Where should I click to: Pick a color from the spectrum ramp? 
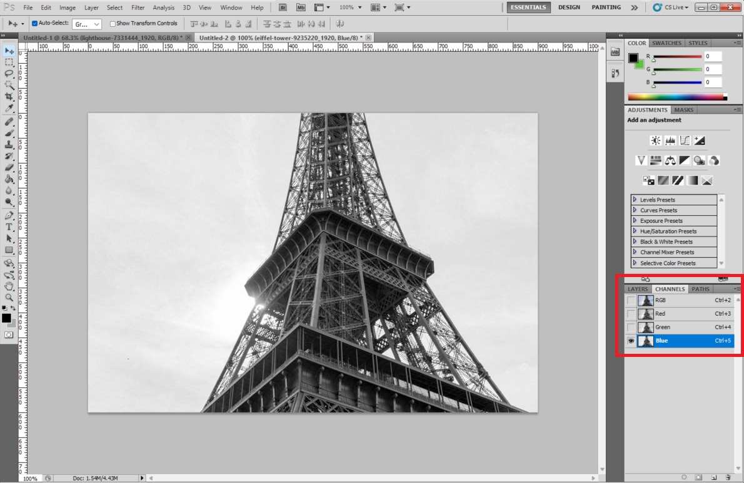click(x=677, y=97)
